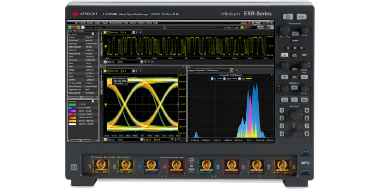Expand arrow in top waveform channel toolbar
This screenshot has height=190, width=381.
(x=137, y=32)
